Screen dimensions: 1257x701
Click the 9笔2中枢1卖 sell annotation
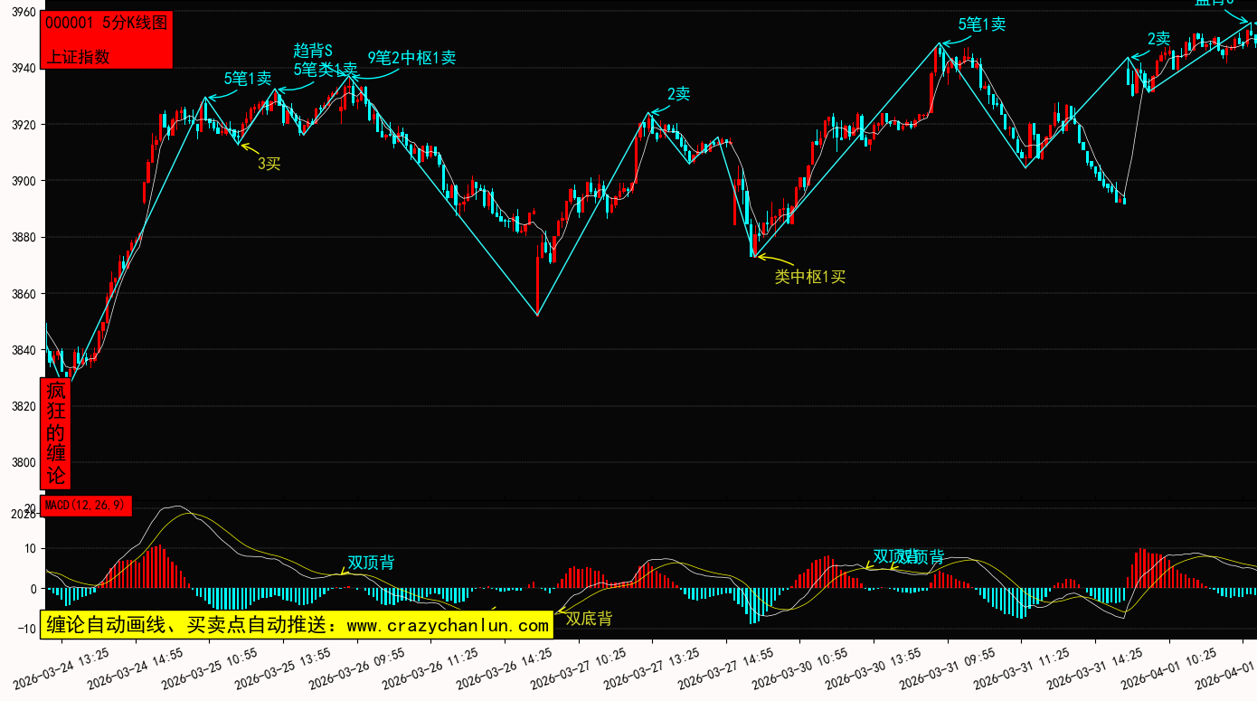411,58
